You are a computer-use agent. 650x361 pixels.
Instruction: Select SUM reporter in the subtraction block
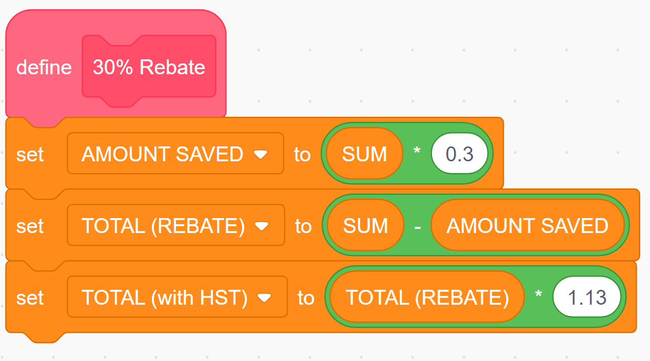365,226
